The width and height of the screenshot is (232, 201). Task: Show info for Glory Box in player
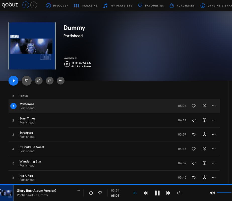(x=91, y=193)
